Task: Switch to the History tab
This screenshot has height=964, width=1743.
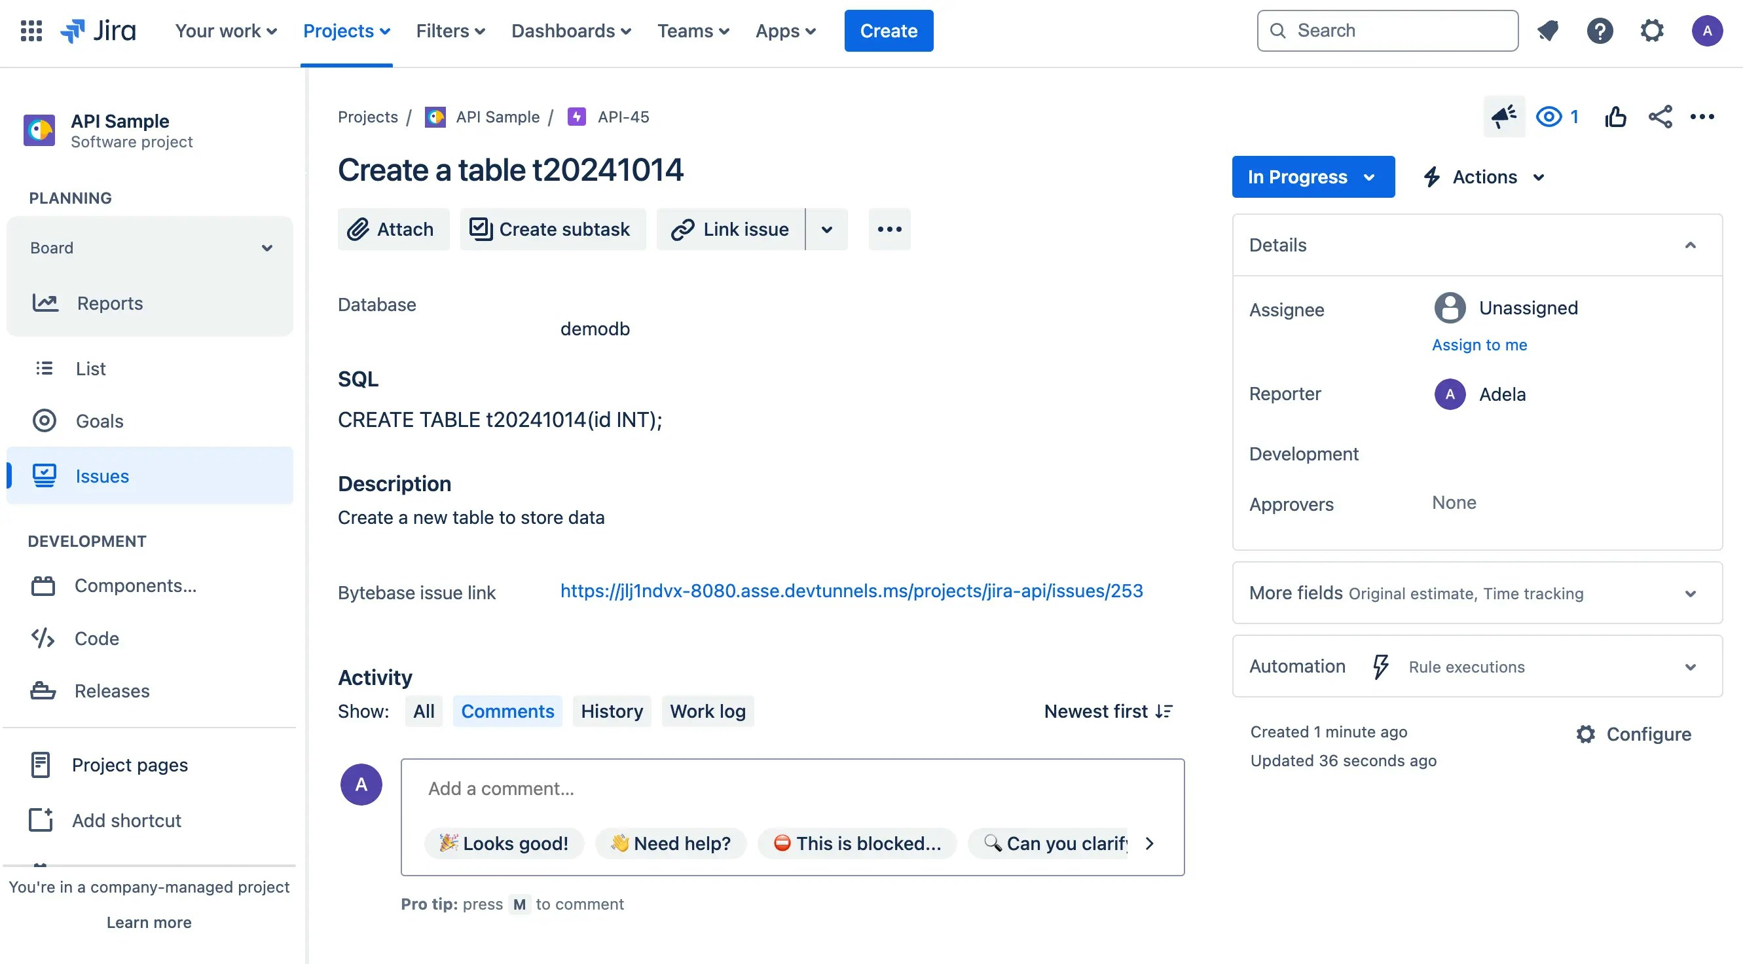Action: [x=611, y=711]
